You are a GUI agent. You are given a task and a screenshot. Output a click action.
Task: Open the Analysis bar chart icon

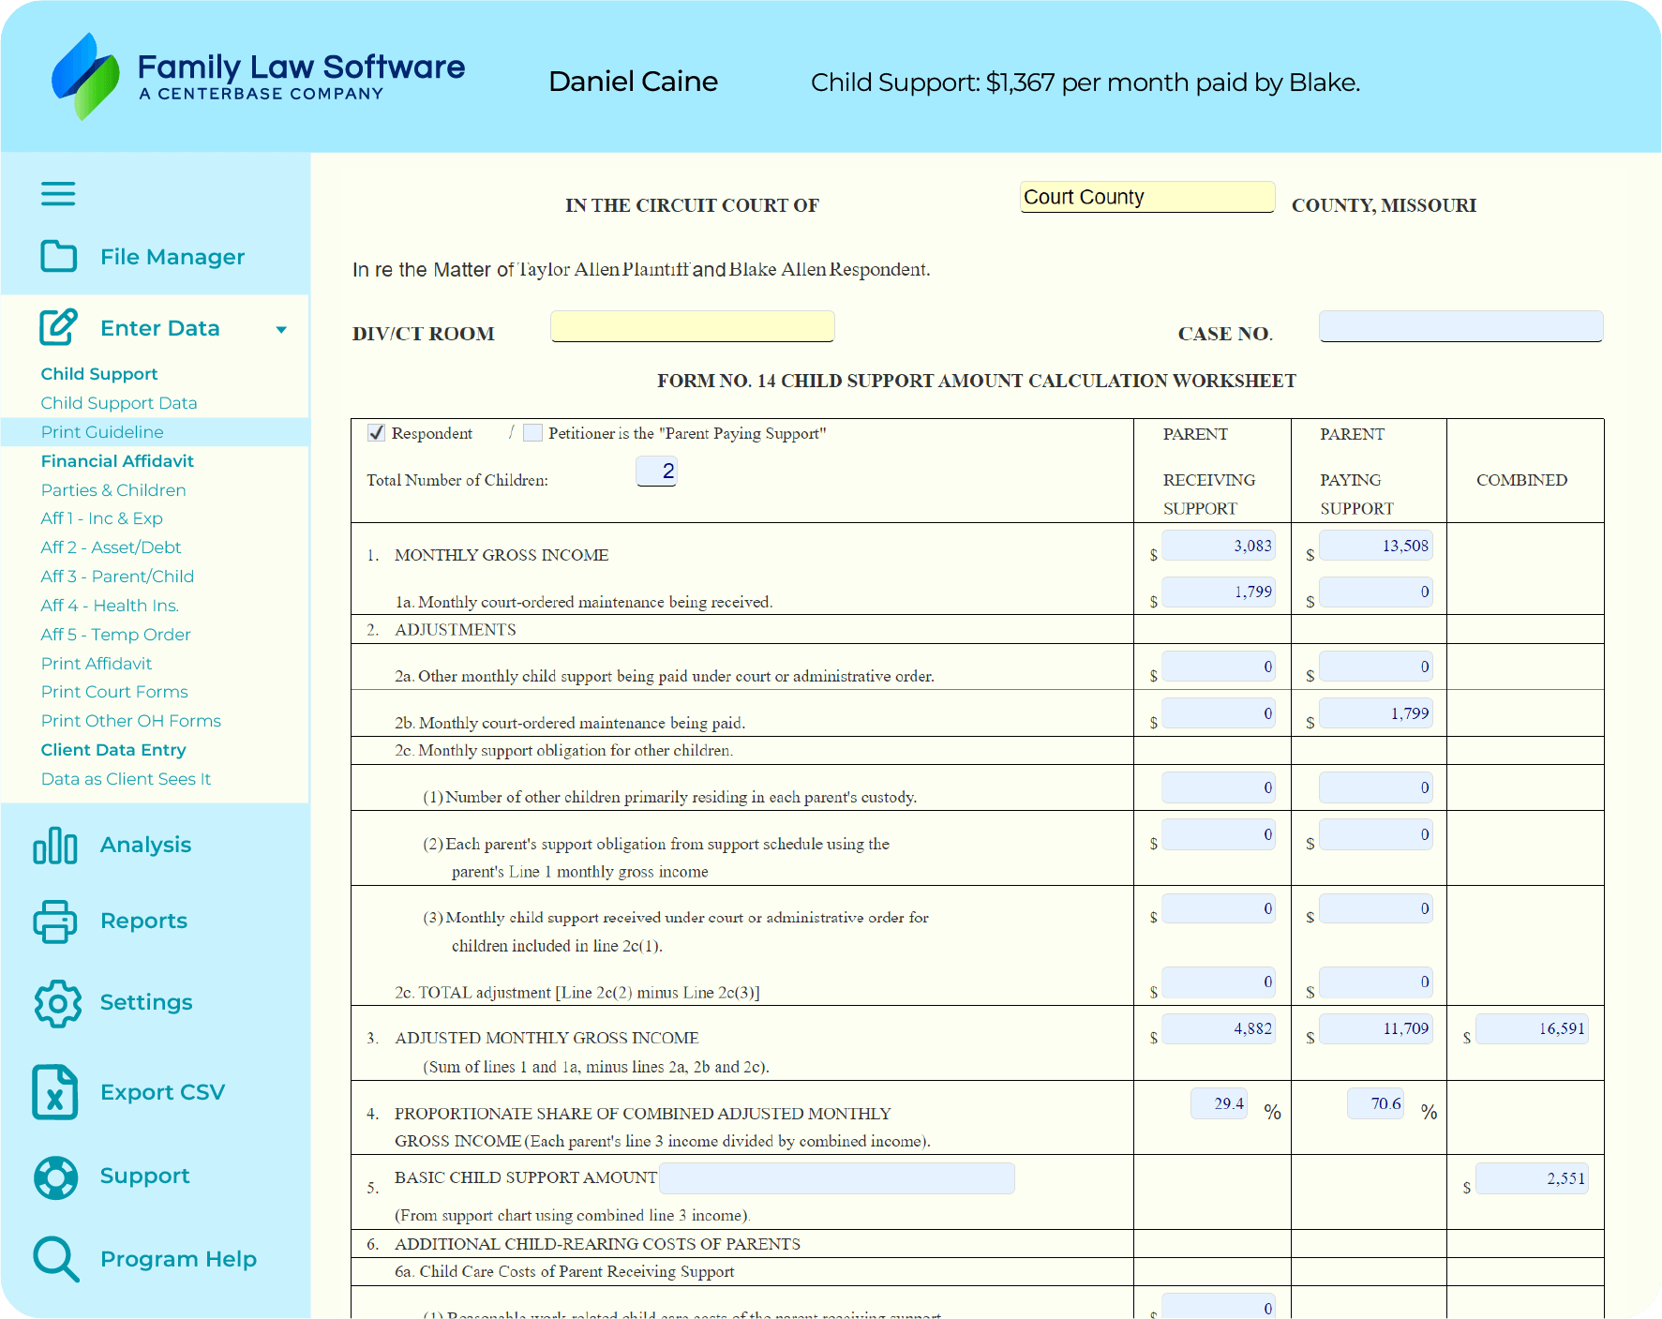coord(55,845)
